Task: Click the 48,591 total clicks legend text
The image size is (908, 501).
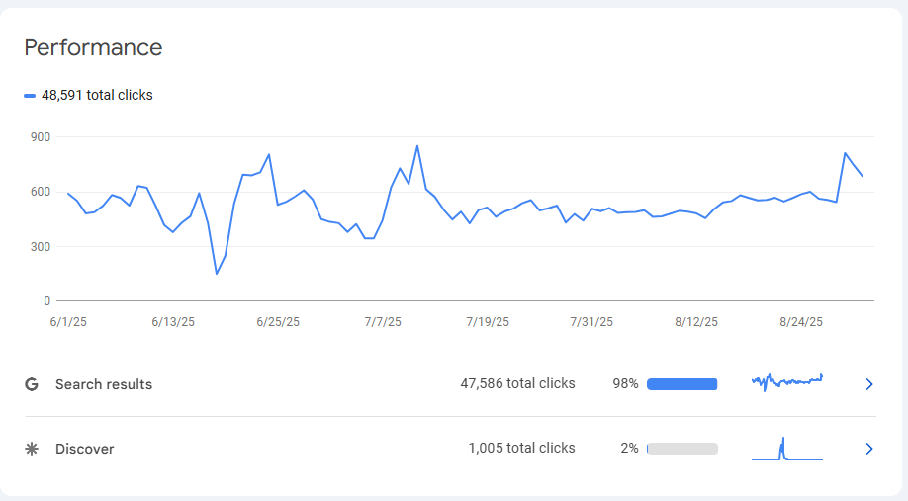Action: pos(97,96)
